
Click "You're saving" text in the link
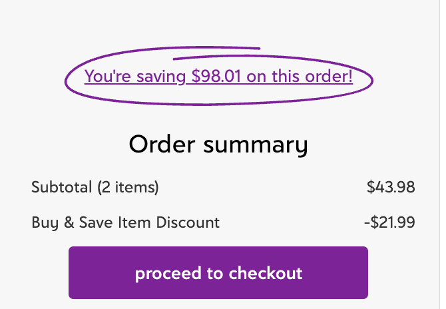pos(136,77)
